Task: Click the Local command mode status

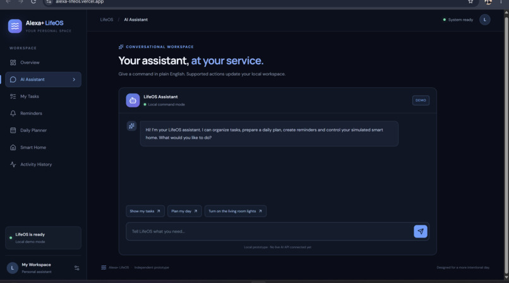Action: 167,104
